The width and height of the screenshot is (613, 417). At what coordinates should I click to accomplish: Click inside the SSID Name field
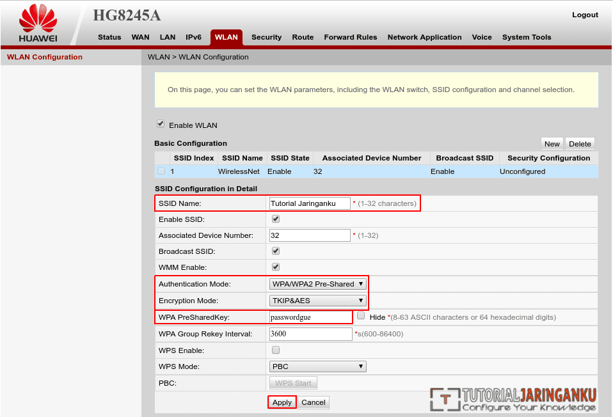(x=310, y=203)
